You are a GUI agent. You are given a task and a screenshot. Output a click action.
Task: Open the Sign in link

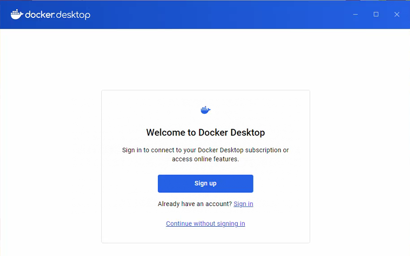coord(243,204)
